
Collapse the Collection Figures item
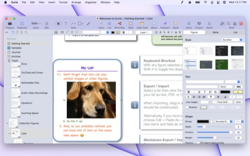[x=7, y=123]
